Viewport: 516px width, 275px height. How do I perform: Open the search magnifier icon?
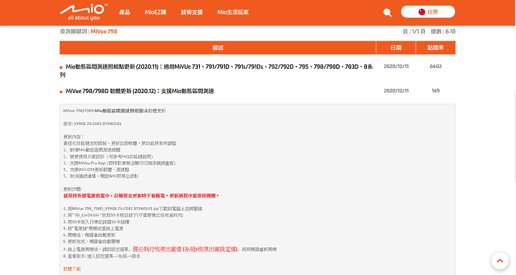(x=387, y=13)
